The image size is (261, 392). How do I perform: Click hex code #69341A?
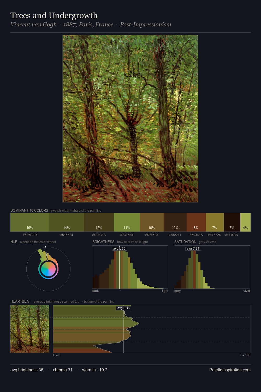tap(196, 235)
